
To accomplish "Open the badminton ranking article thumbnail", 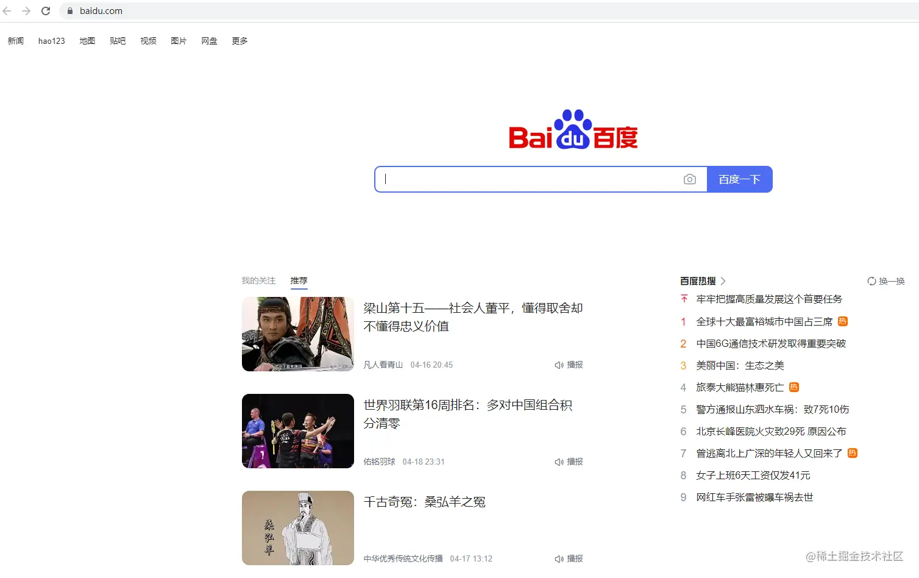I will (298, 431).
